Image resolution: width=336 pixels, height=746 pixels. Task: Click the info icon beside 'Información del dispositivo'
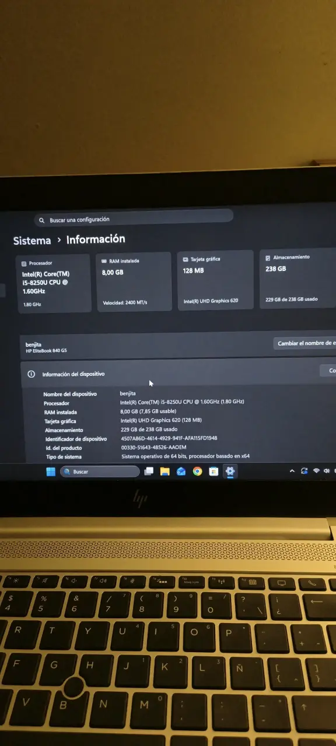pyautogui.click(x=31, y=374)
